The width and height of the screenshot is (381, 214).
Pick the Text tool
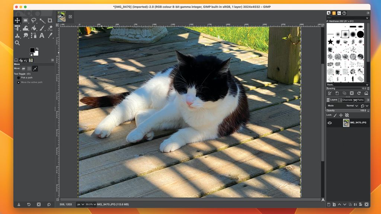tap(42, 35)
